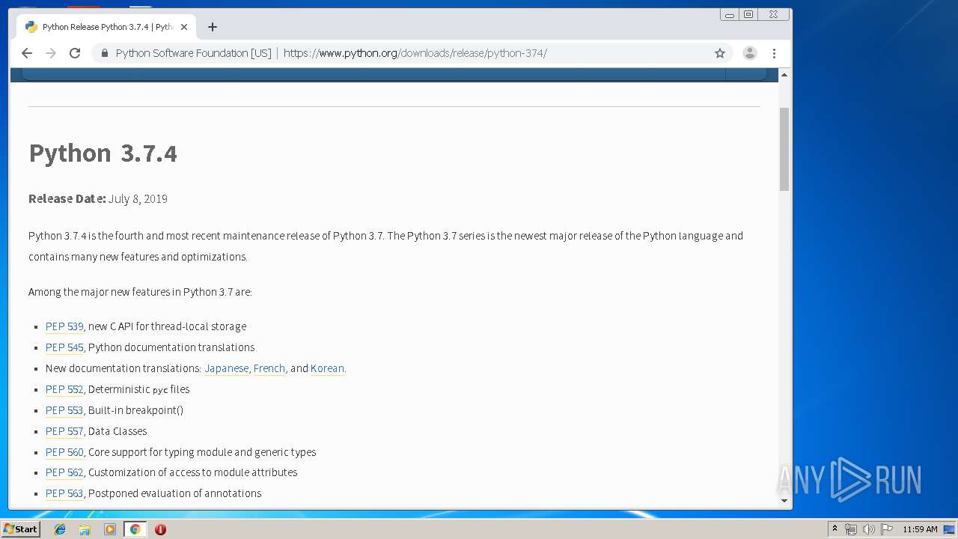The height and width of the screenshot is (539, 958).
Task: Select the Python Release Python 3.7.4 tab
Action: 106,27
